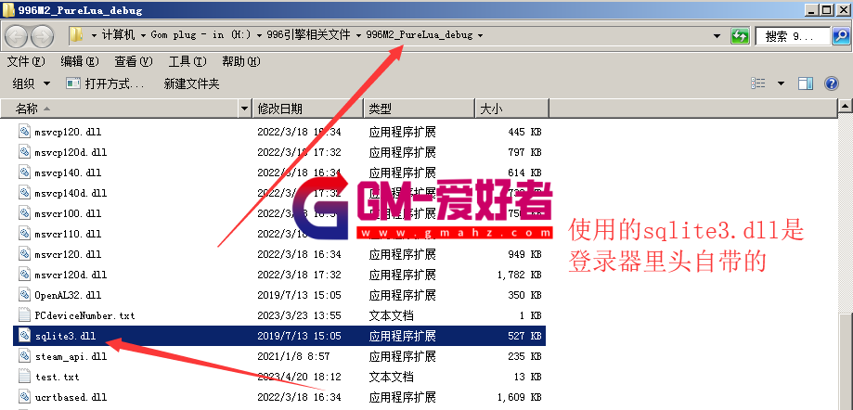This screenshot has width=853, height=410.
Task: Expand the view options dropdown arrow
Action: point(782,83)
